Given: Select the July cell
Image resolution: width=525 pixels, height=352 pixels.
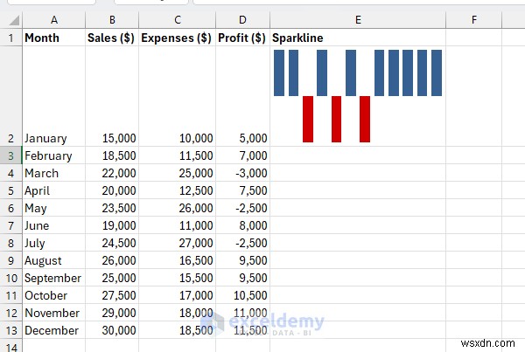Looking at the screenshot, I should [x=54, y=243].
